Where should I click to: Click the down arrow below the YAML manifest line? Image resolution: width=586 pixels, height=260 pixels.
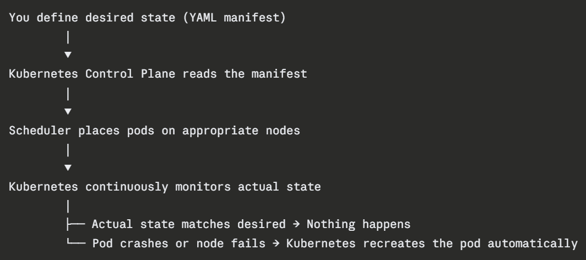pos(68,55)
